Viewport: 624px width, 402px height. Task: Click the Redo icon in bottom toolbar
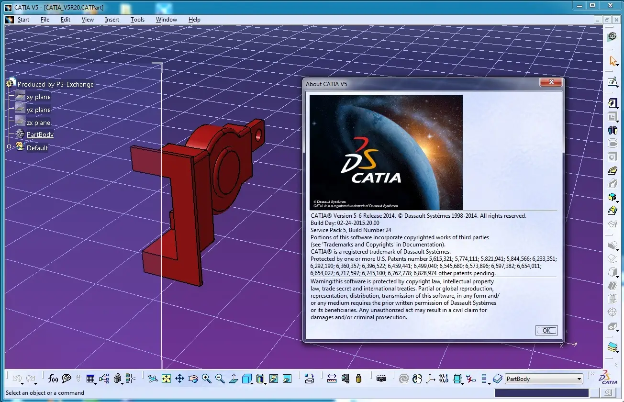pyautogui.click(x=32, y=379)
